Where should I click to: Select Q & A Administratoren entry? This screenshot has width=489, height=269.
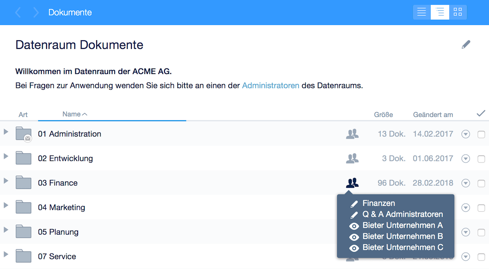(x=402, y=215)
